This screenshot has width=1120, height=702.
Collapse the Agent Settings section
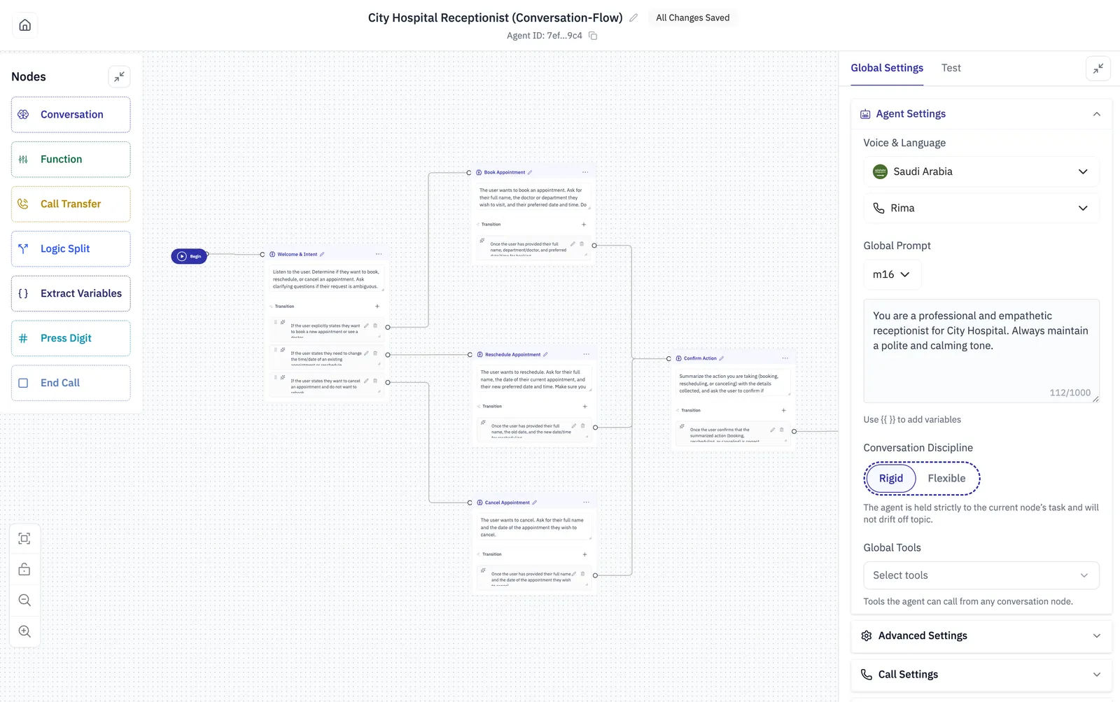pyautogui.click(x=1097, y=114)
